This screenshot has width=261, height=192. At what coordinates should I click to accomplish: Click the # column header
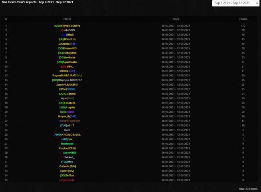(6, 19)
